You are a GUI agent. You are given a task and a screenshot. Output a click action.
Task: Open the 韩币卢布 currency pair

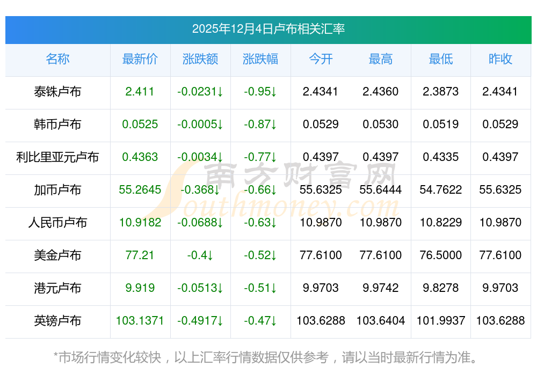57,124
